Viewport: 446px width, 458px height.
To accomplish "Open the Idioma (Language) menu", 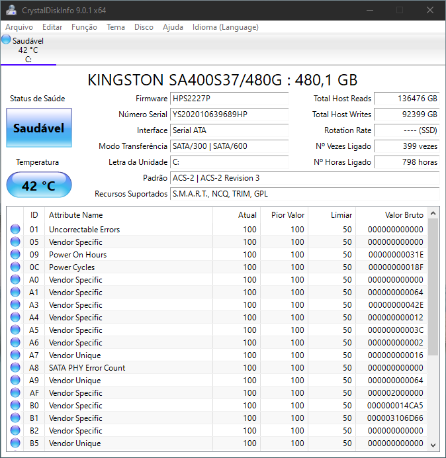I will [226, 27].
